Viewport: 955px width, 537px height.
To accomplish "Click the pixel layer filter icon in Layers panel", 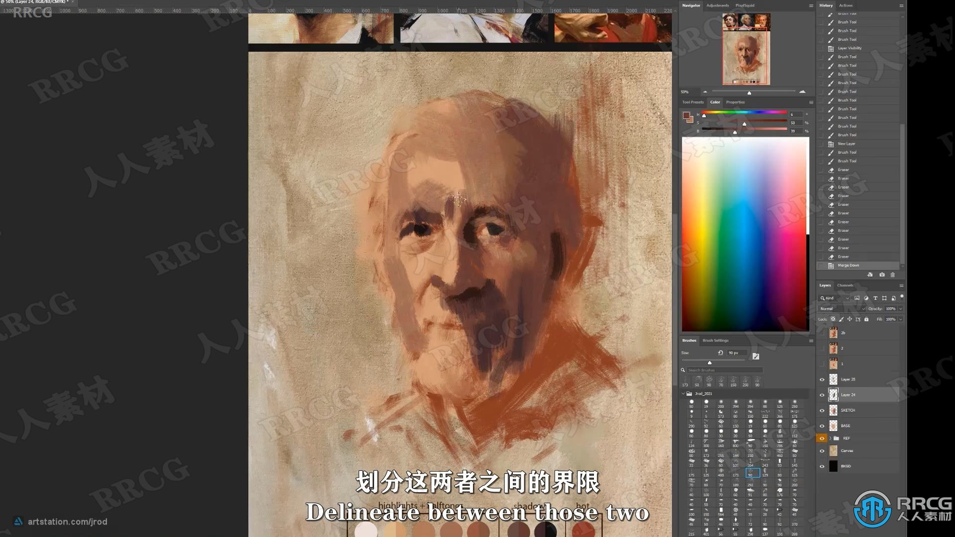I will coord(857,298).
